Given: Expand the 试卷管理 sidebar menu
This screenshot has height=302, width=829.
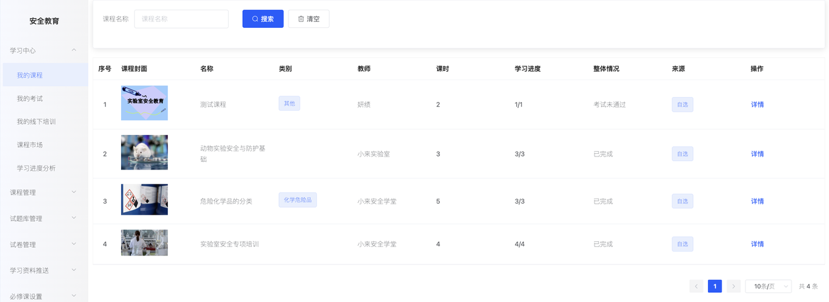Looking at the screenshot, I should pyautogui.click(x=44, y=244).
